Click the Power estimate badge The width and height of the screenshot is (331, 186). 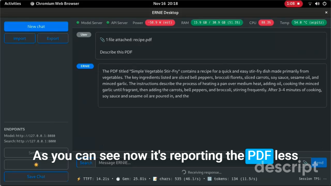click(160, 23)
